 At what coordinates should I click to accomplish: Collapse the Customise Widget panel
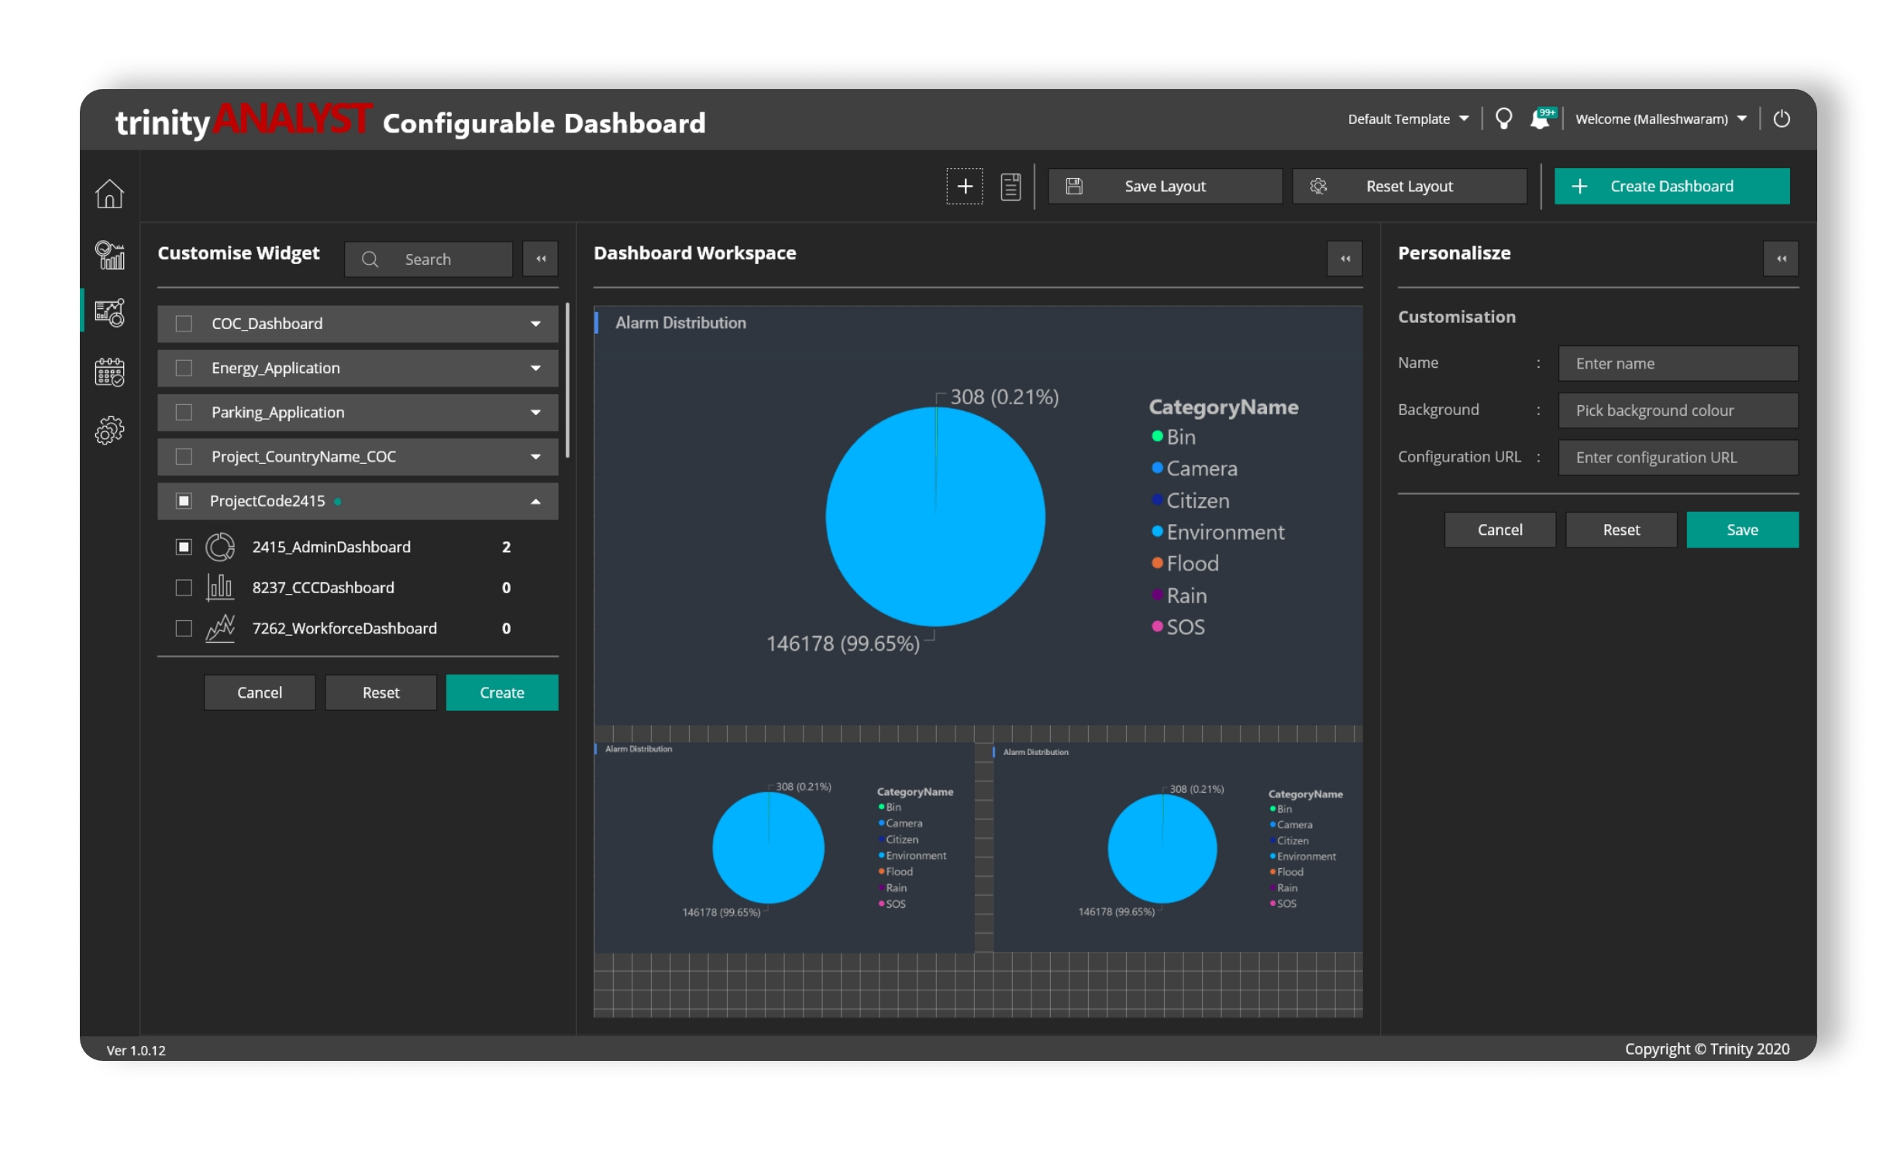pos(541,259)
